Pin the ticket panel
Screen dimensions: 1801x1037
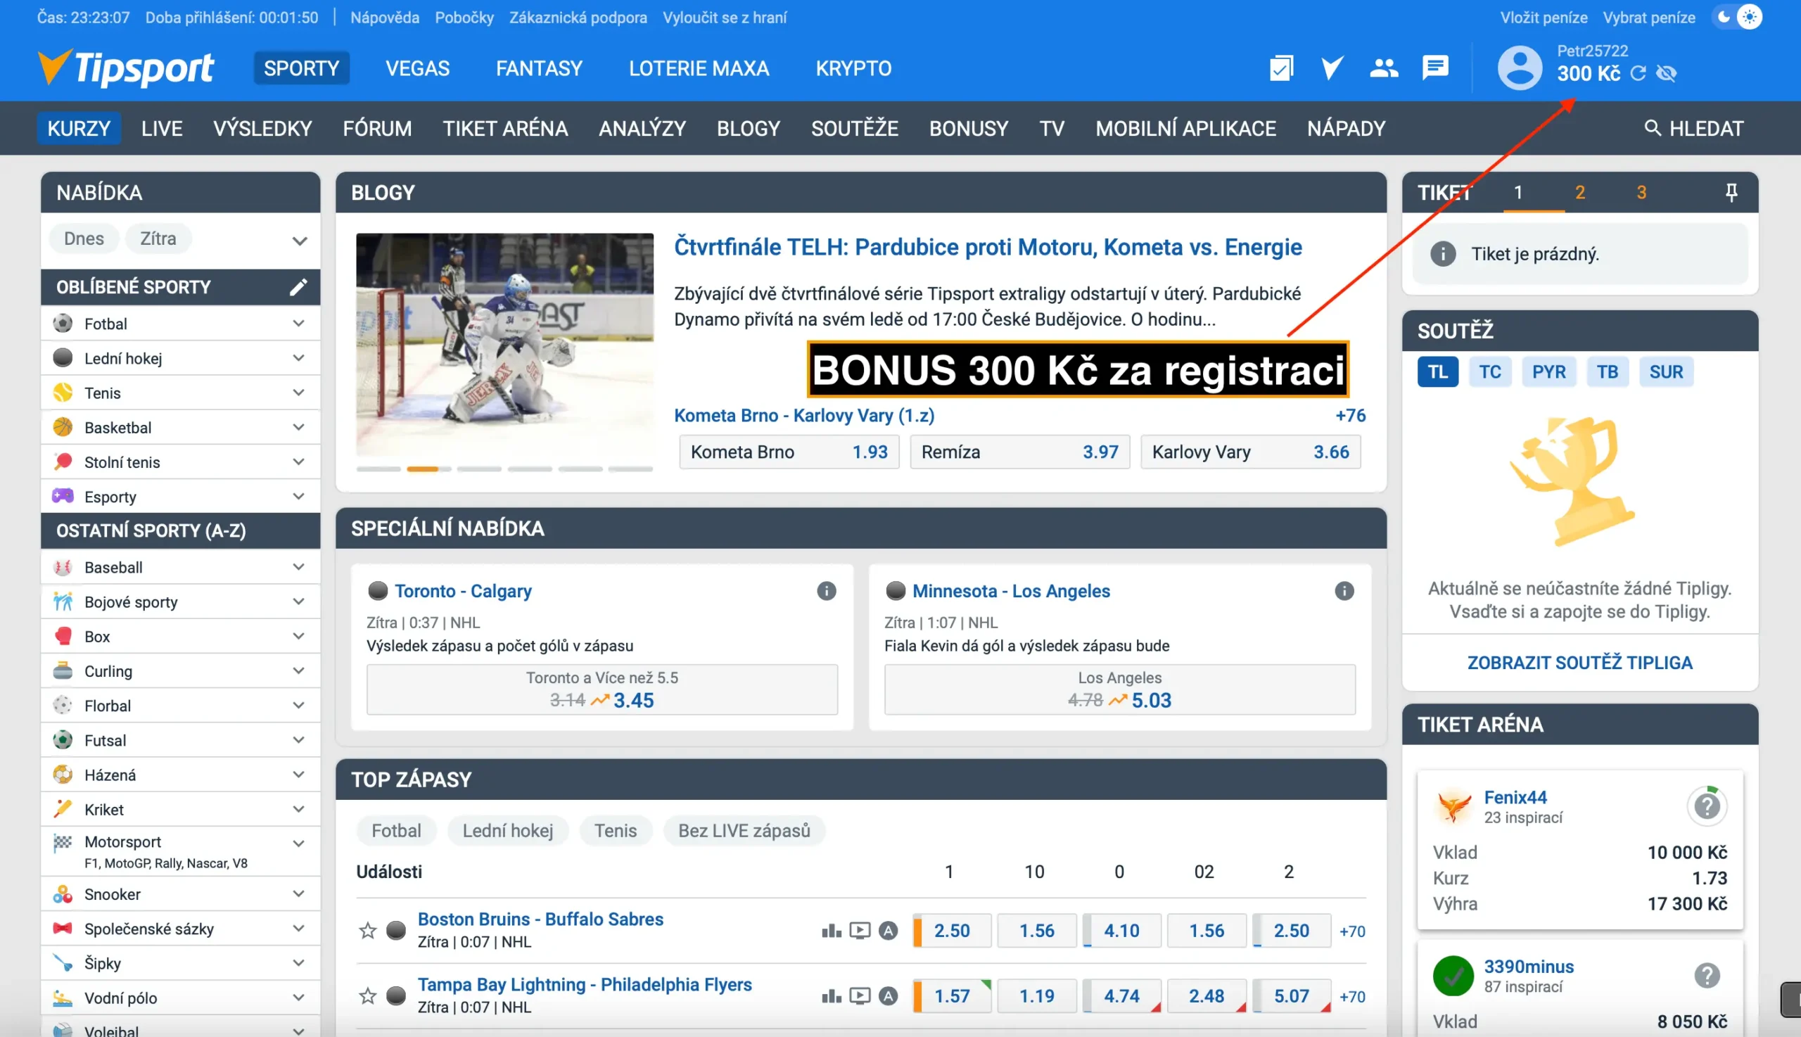1731,192
